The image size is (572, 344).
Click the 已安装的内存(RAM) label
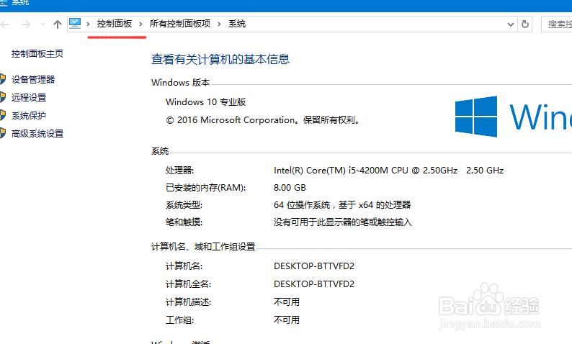206,188
